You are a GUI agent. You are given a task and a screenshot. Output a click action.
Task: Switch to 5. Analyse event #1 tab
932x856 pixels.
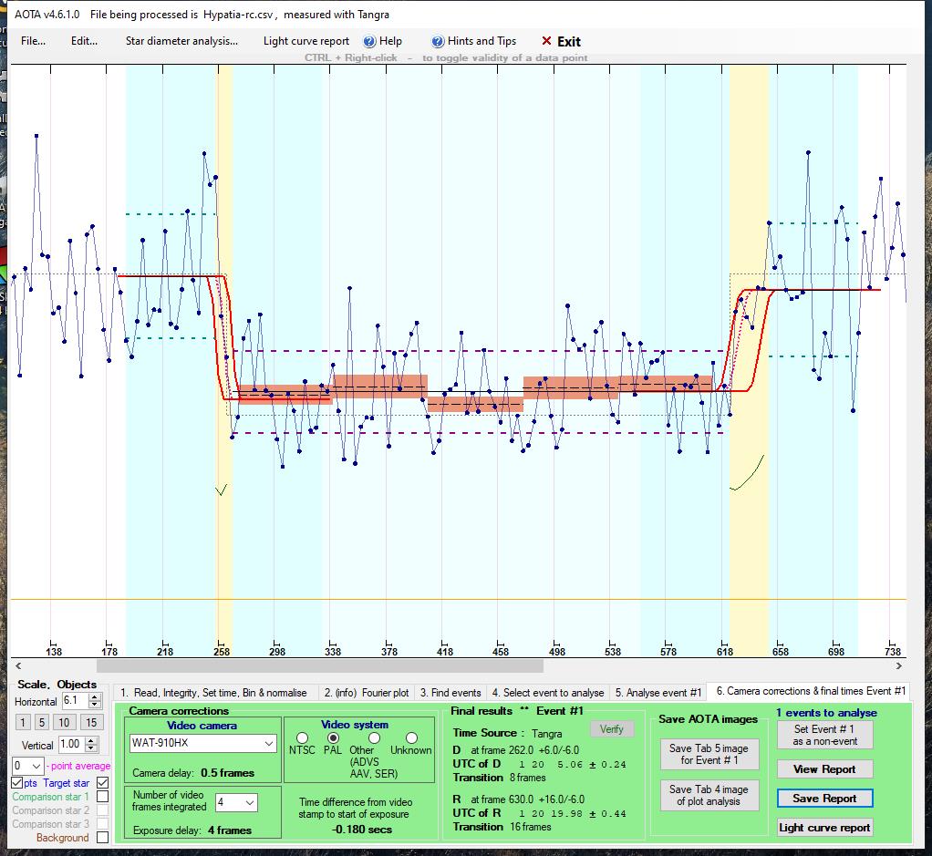pos(658,693)
